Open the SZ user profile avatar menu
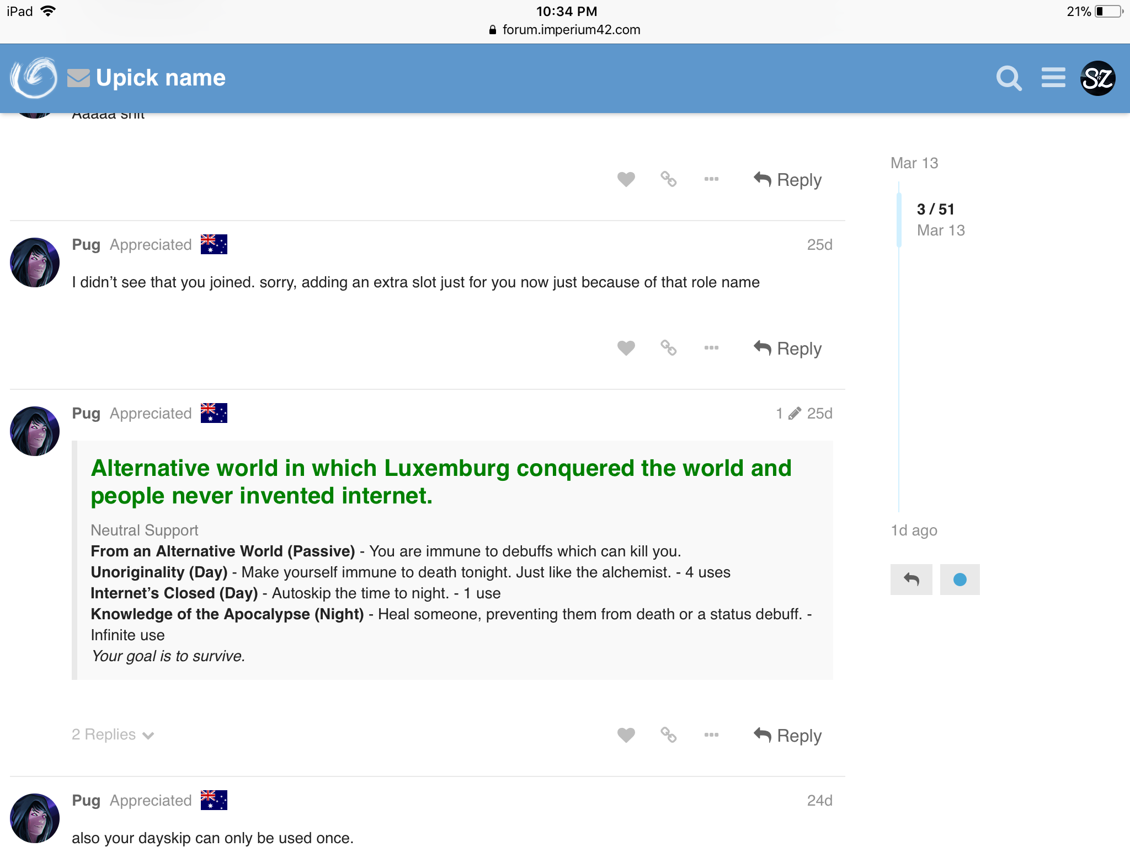The image size is (1130, 847). pyautogui.click(x=1097, y=78)
